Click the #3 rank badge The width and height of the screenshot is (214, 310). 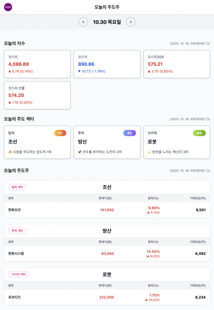199,133
